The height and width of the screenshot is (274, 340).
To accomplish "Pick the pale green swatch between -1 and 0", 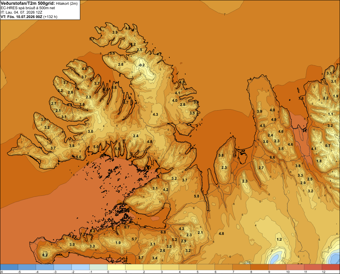I will click(x=99, y=267).
